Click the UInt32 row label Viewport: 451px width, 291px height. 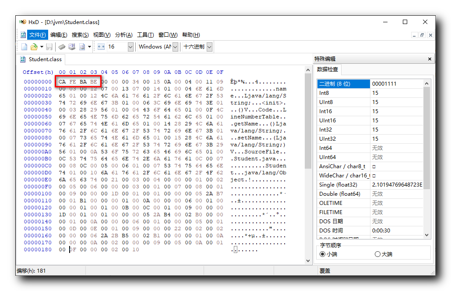[328, 139]
